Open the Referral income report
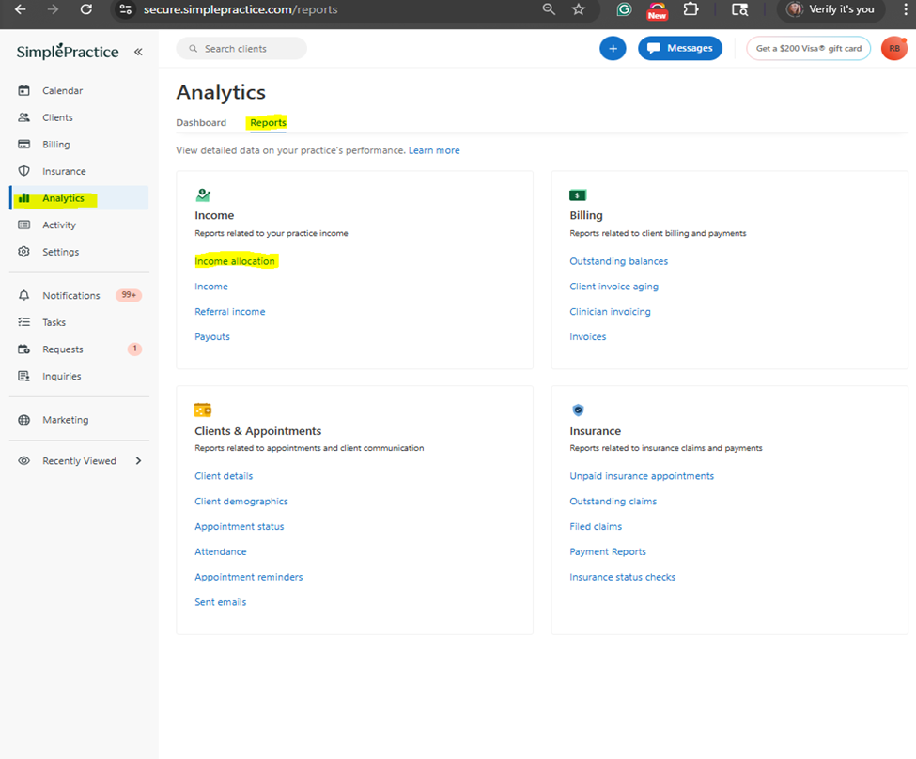916x759 pixels. point(230,312)
